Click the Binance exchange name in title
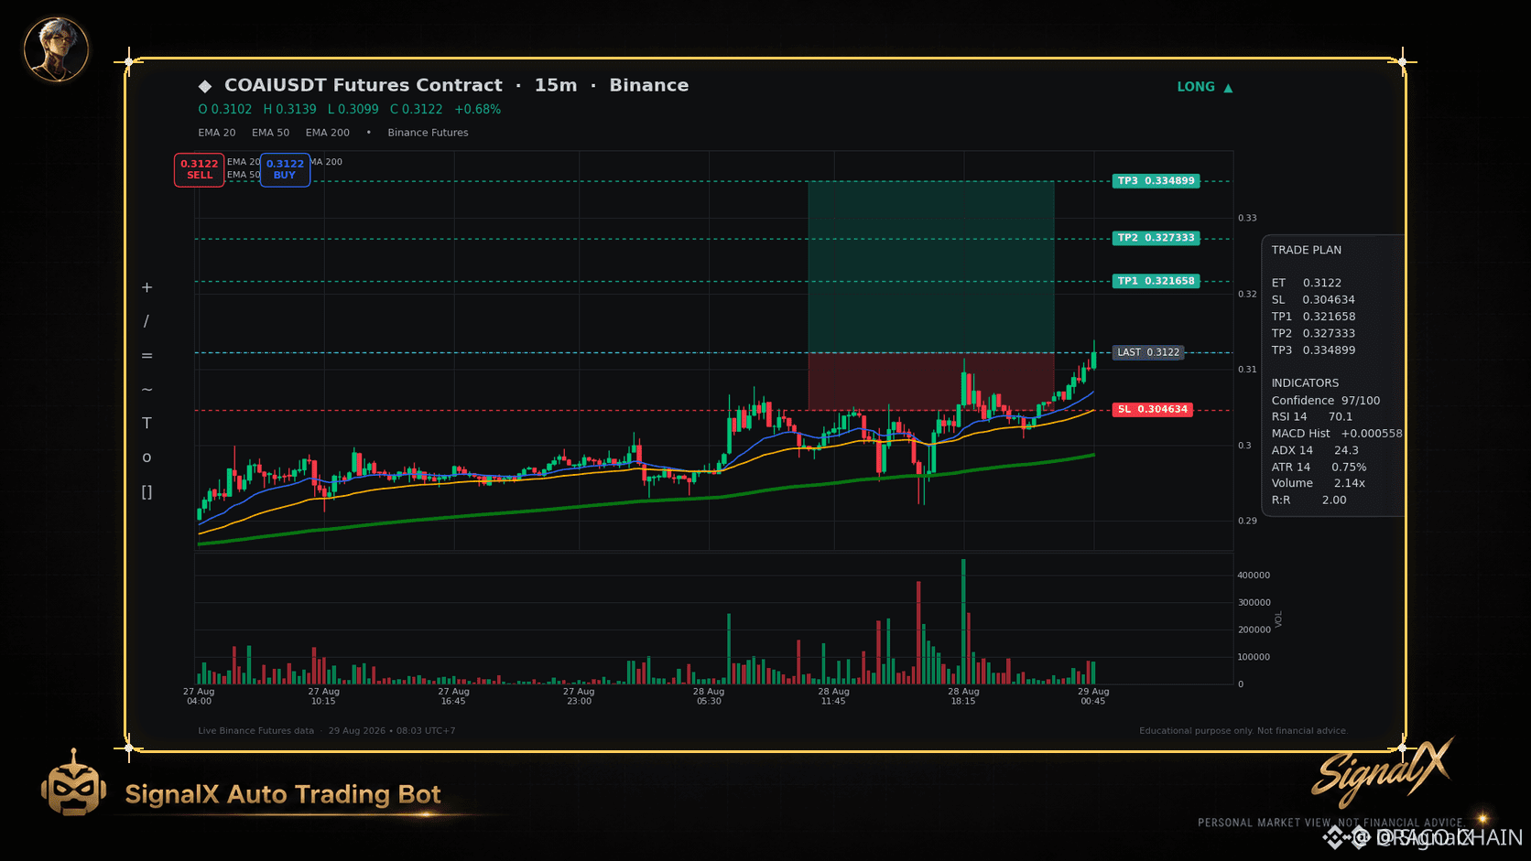Screen dimensions: 1531x861 pyautogui.click(x=649, y=85)
